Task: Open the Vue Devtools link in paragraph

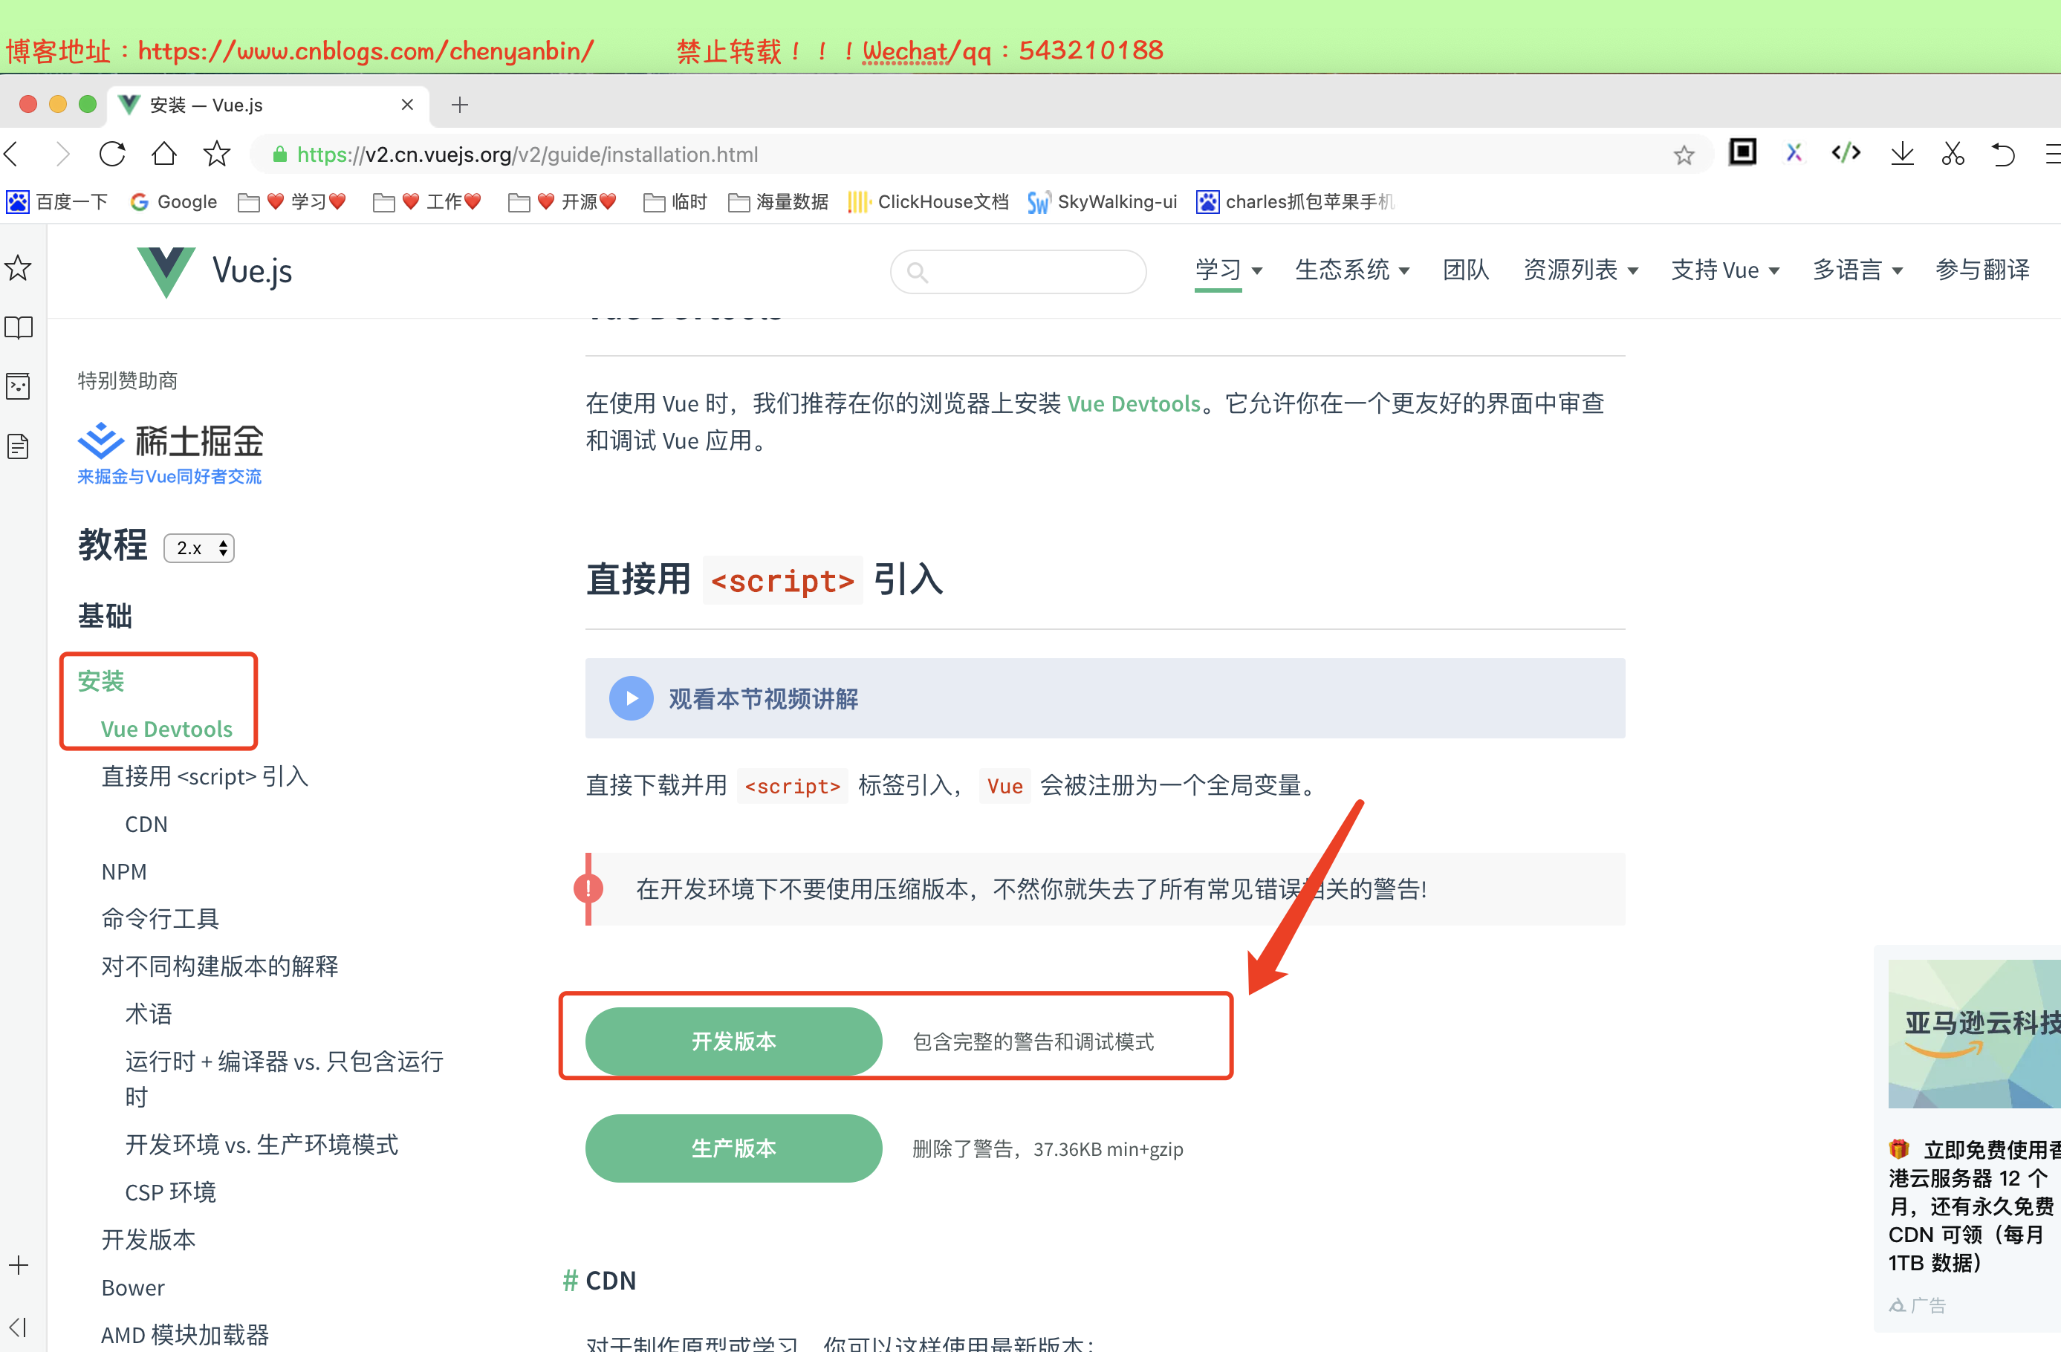Action: click(x=1133, y=403)
